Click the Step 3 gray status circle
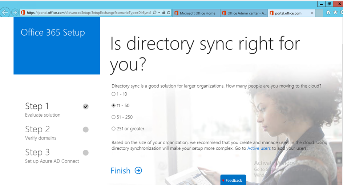 (85, 153)
